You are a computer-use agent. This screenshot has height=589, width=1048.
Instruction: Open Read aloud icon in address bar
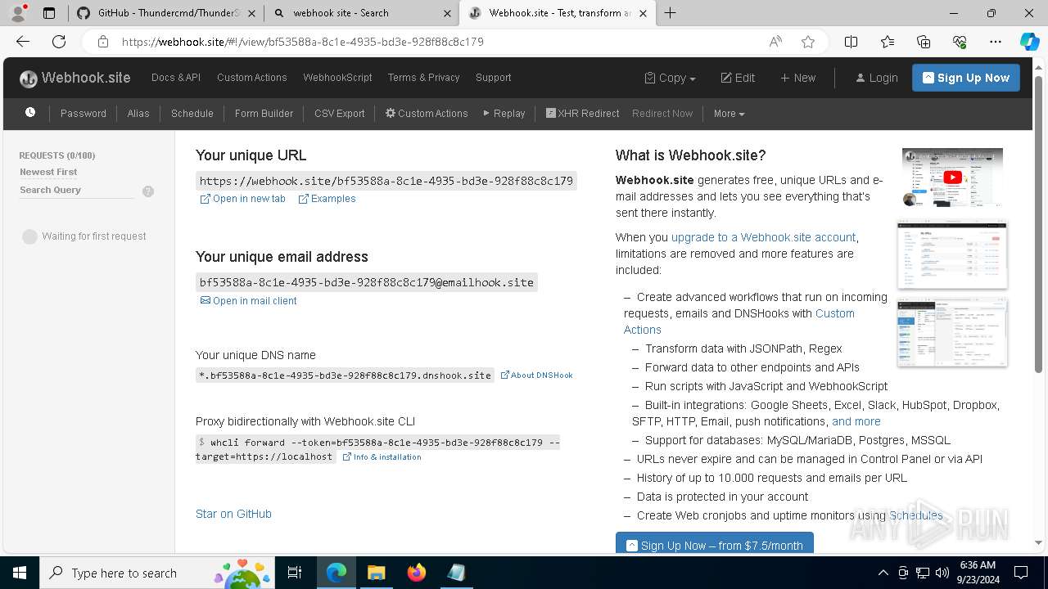775,42
